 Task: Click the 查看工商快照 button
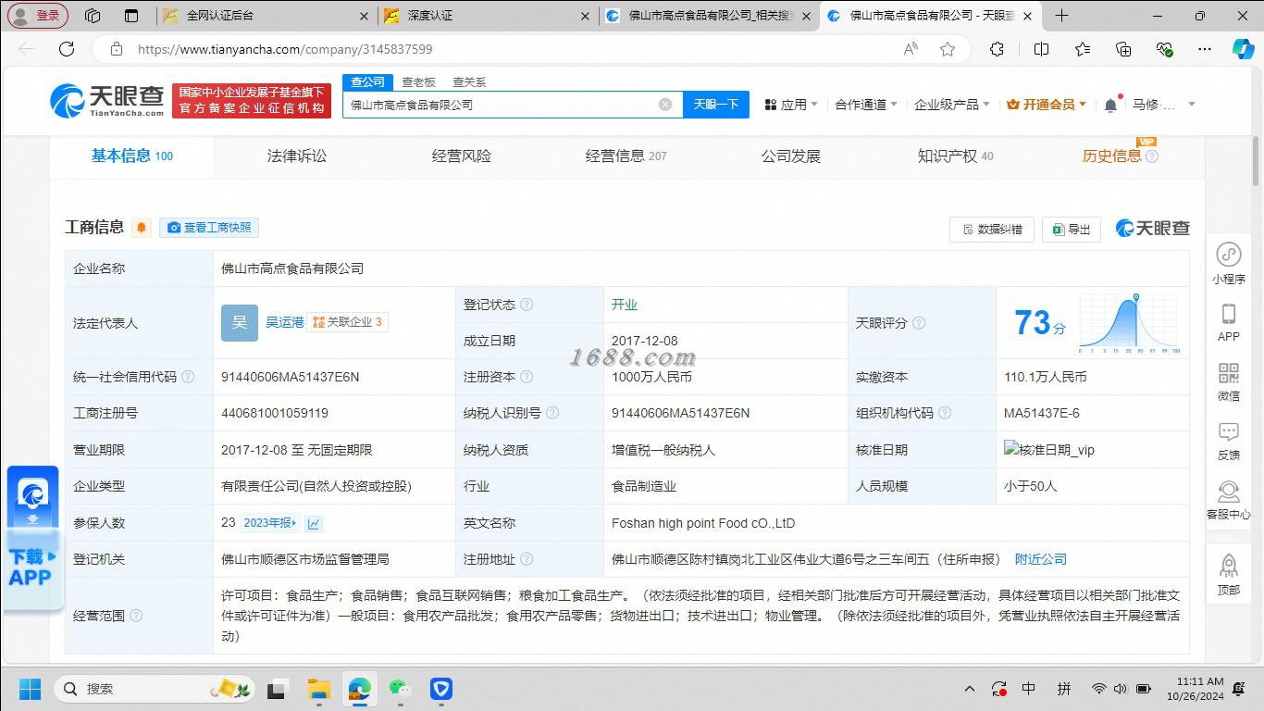(x=209, y=228)
